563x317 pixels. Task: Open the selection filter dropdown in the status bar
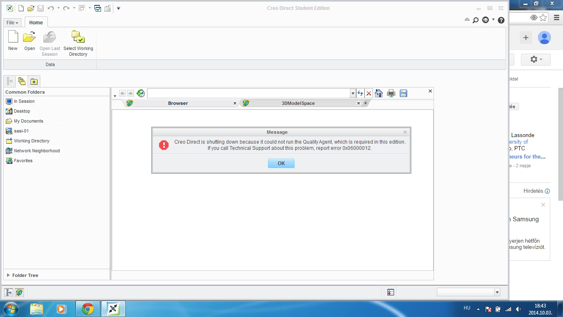[497, 292]
